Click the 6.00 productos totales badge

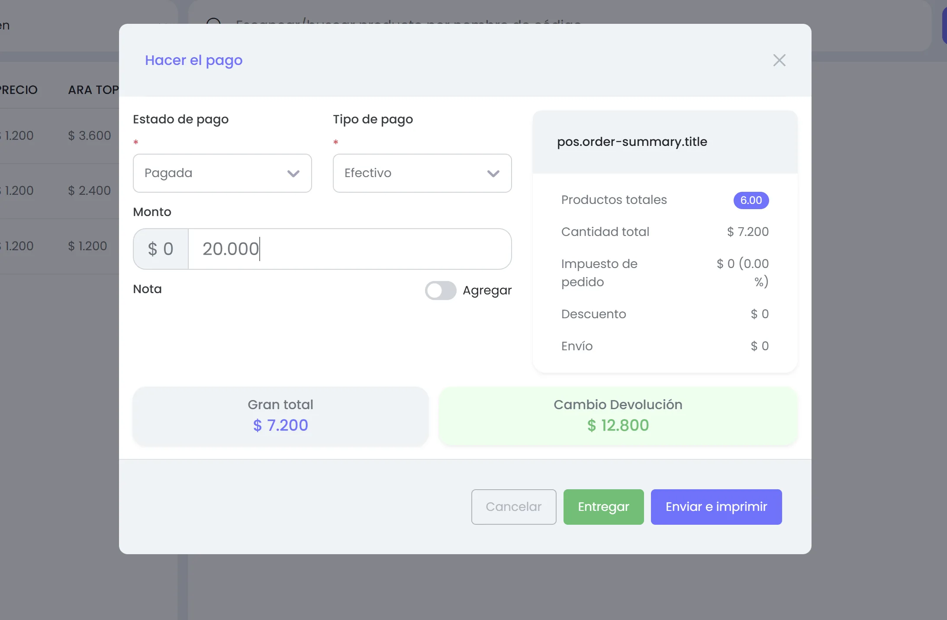point(751,200)
